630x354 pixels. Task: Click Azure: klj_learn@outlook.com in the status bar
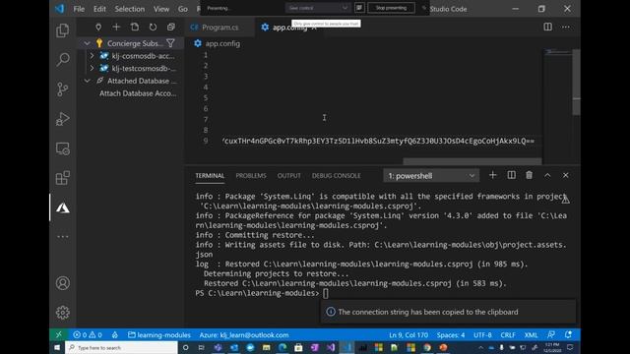coord(244,334)
